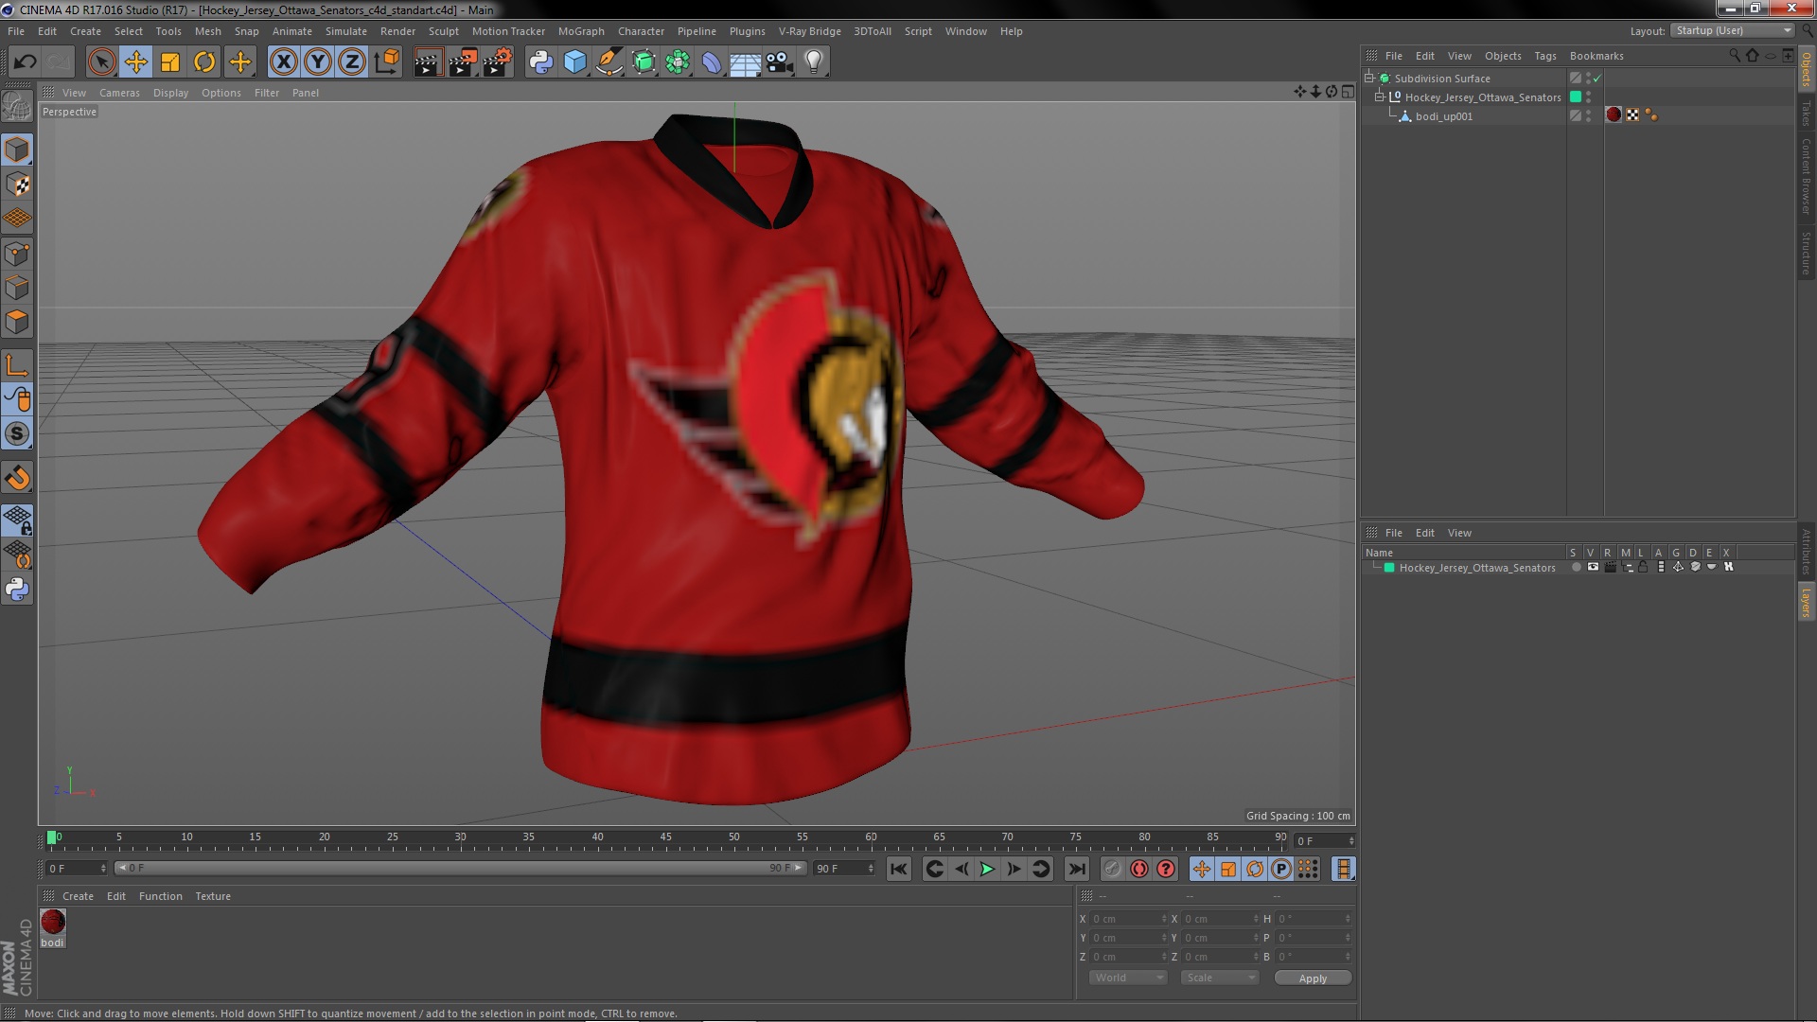The height and width of the screenshot is (1022, 1817).
Task: Open Edit Render Settings icon
Action: point(498,62)
